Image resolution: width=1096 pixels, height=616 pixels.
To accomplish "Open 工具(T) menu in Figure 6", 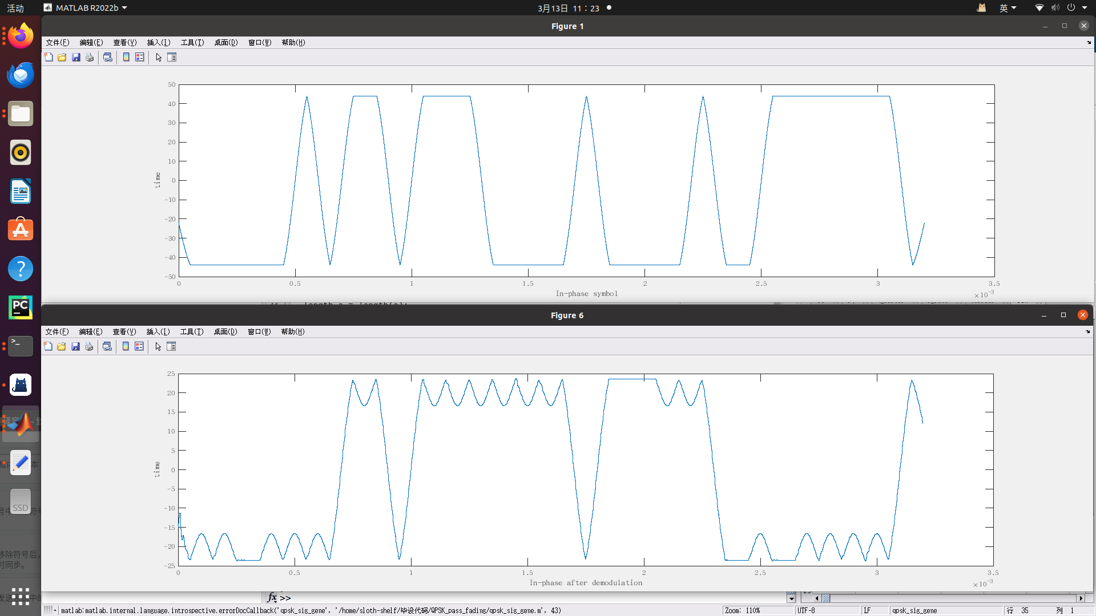I will [x=192, y=331].
